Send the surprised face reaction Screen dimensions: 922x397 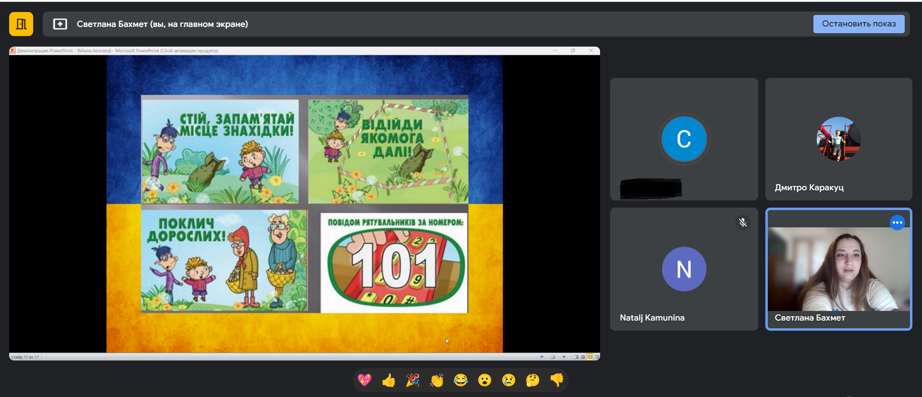(485, 380)
